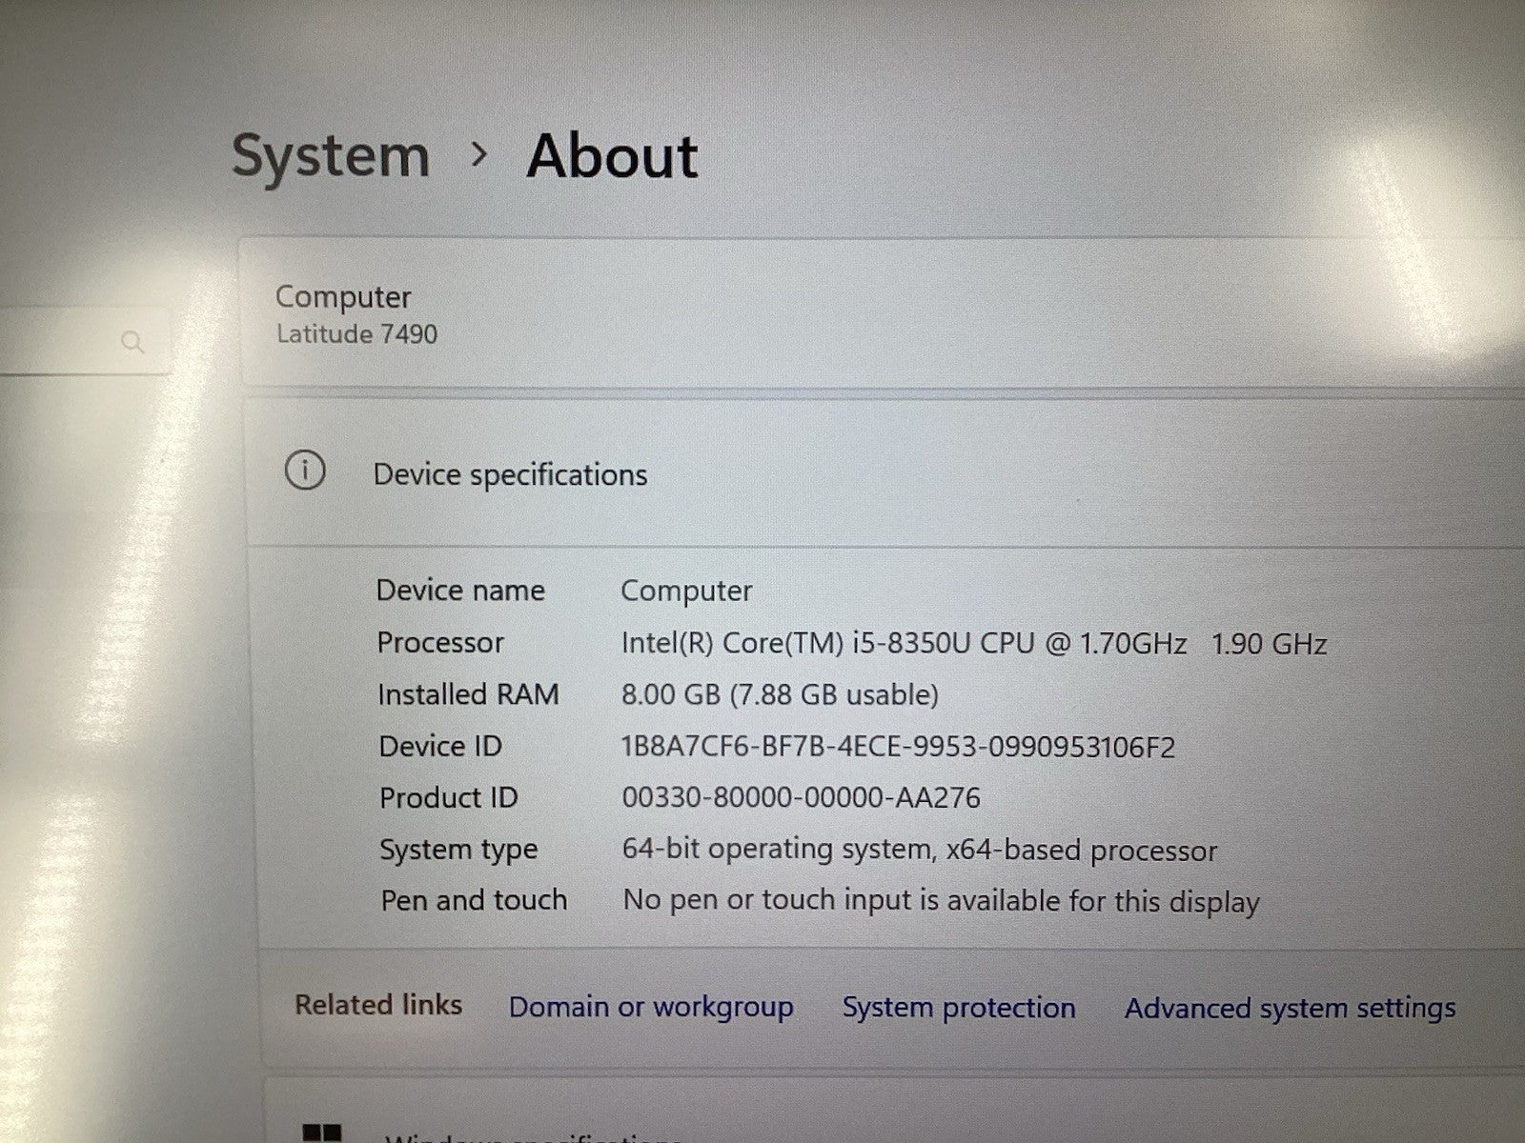
Task: Select the No pen or touch text
Action: pyautogui.click(x=942, y=901)
